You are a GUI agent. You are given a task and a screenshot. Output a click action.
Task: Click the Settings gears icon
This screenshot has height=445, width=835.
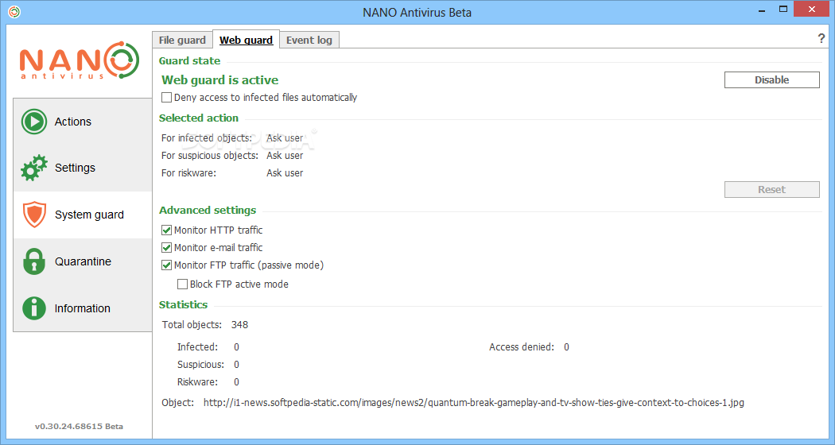click(34, 168)
